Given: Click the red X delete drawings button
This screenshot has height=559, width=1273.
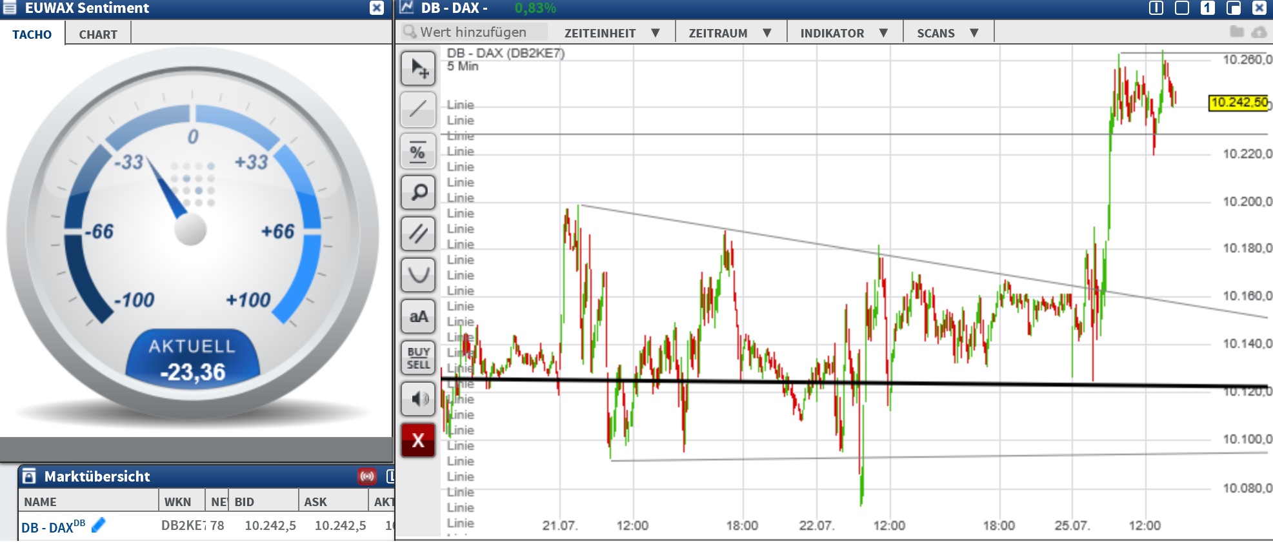Looking at the screenshot, I should click(x=418, y=440).
